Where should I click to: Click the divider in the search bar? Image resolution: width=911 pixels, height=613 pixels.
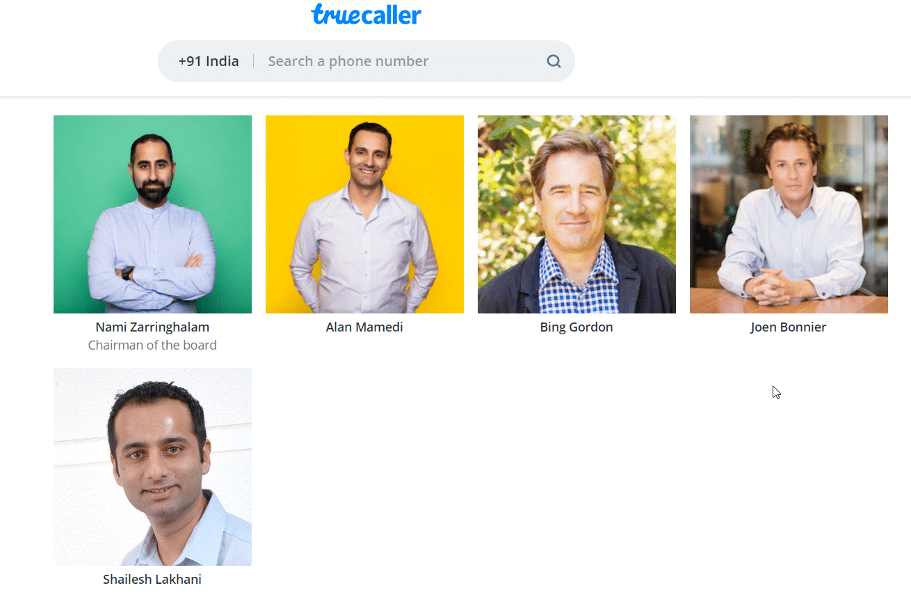point(253,61)
